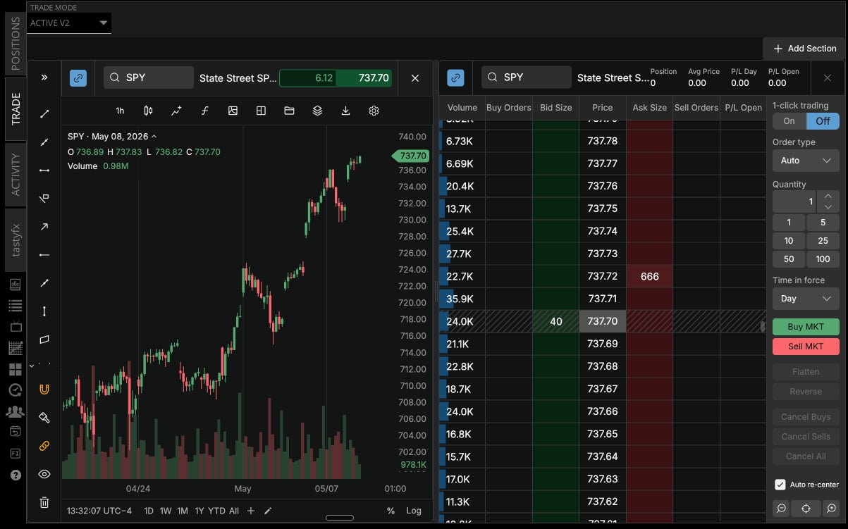Click bid size cell 40 at 737.70
Screen dimensions: 848x529
click(x=555, y=321)
